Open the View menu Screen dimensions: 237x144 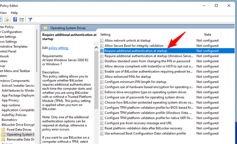click(3, 13)
